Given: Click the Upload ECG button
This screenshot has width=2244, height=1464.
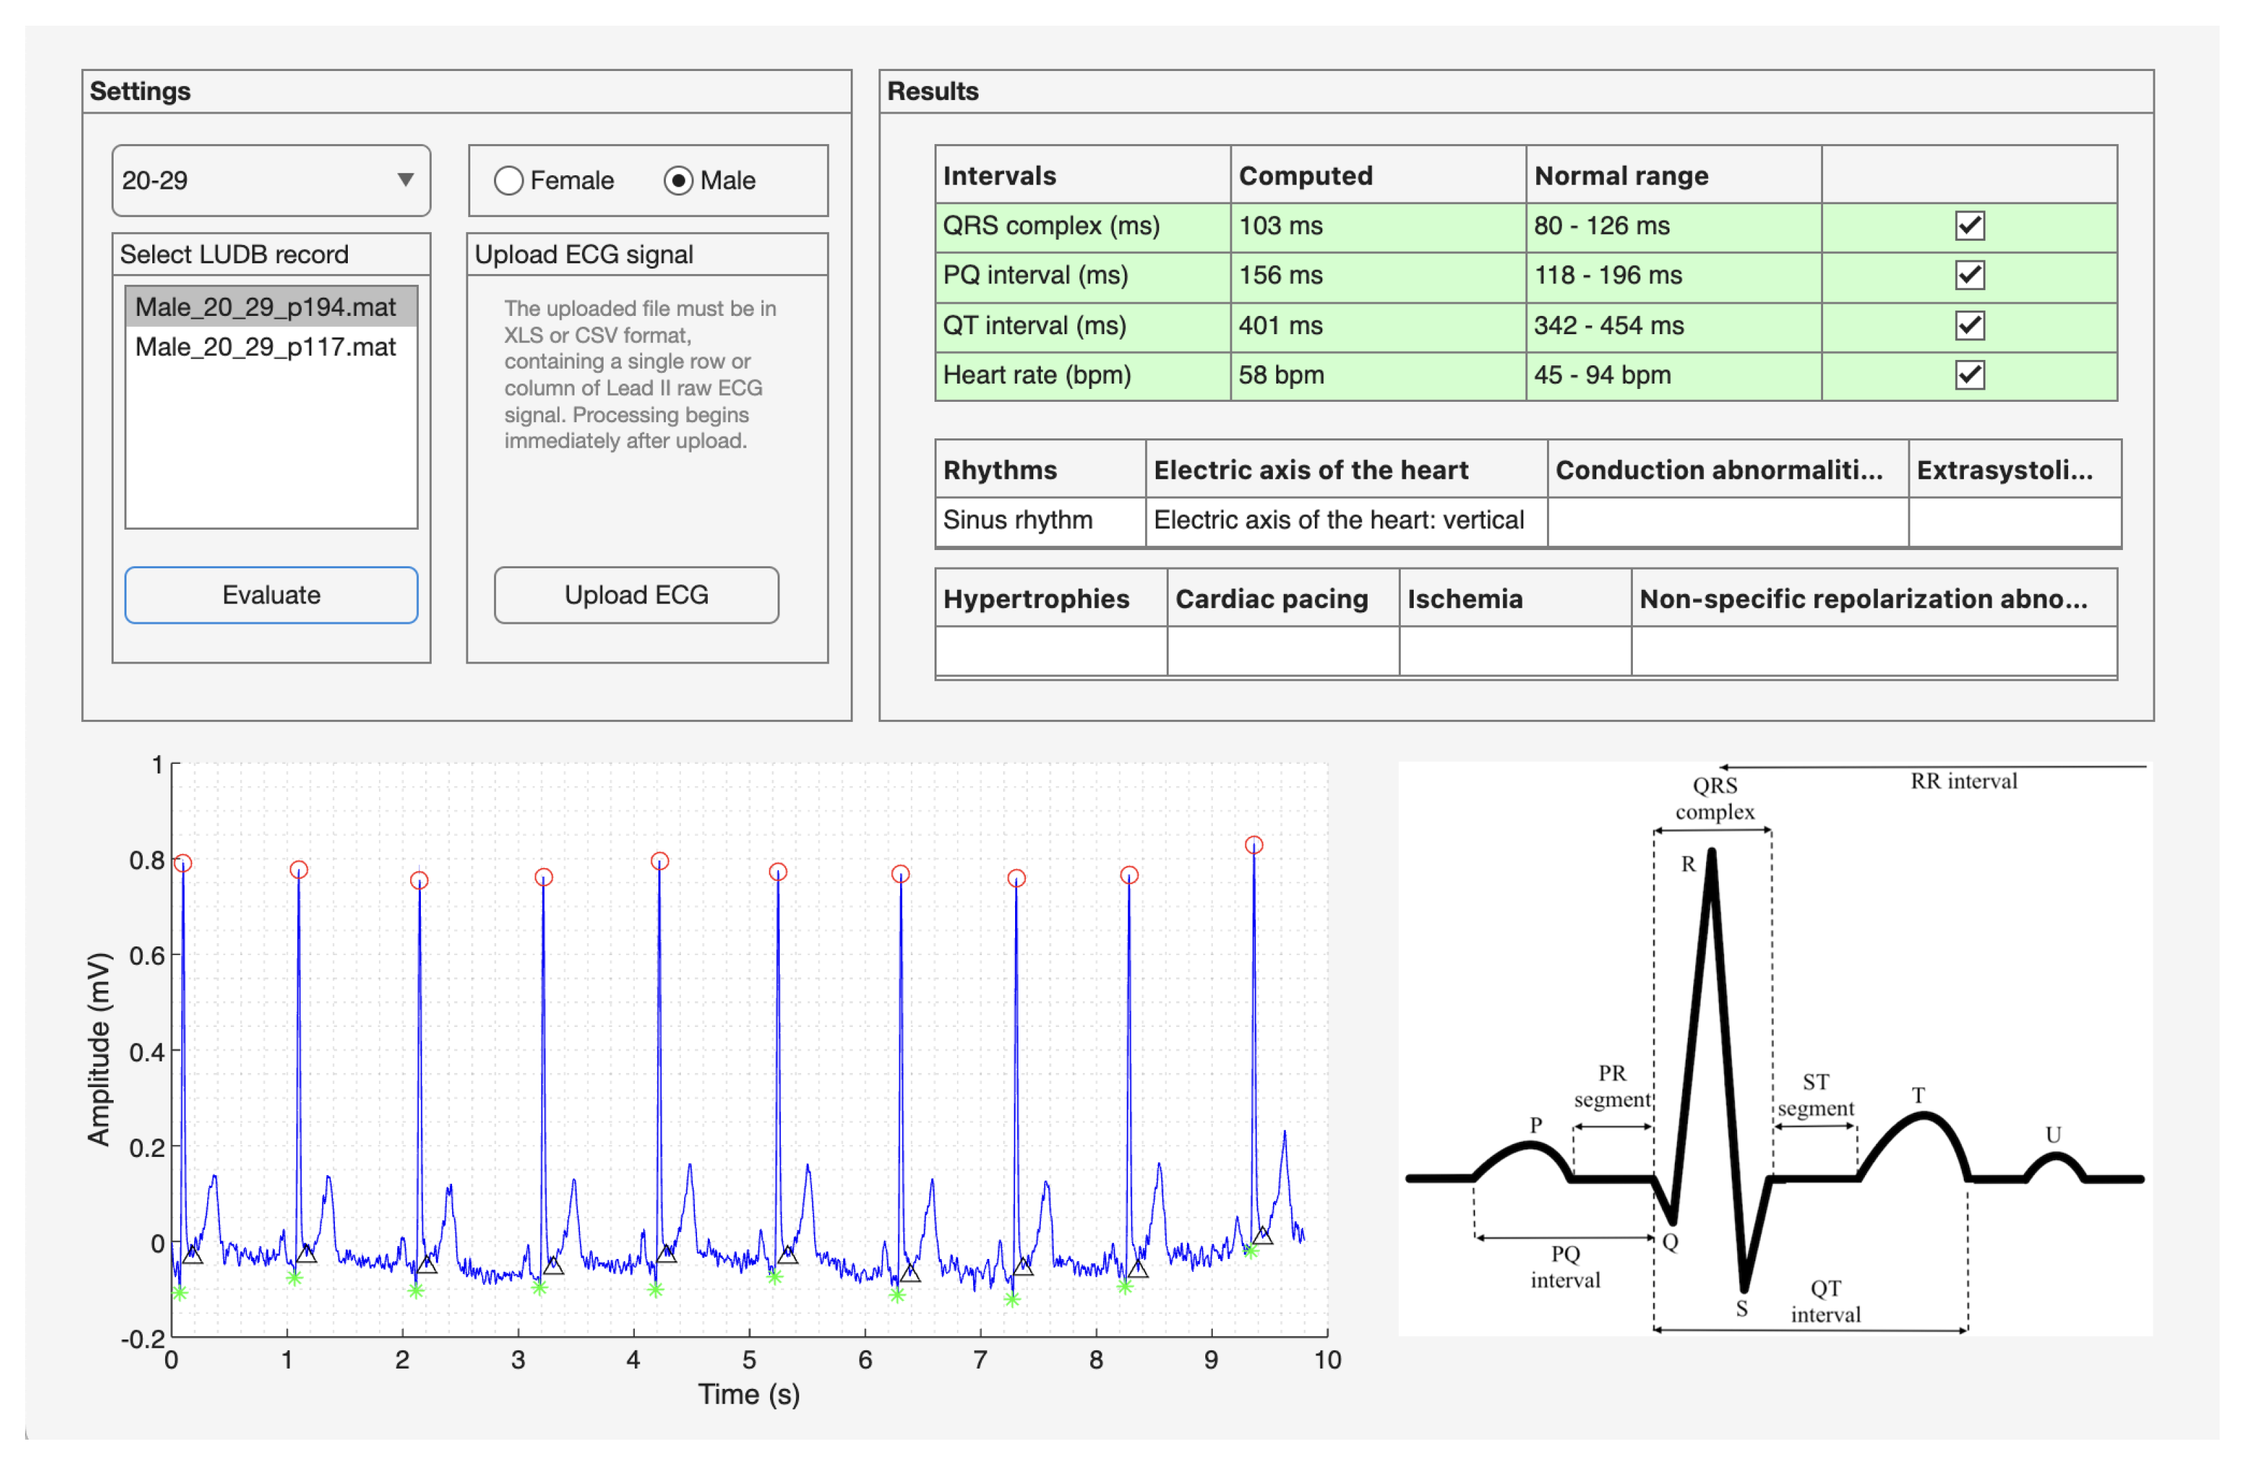Looking at the screenshot, I should click(636, 595).
